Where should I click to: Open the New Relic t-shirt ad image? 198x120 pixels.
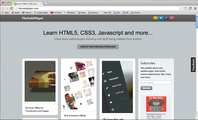[x=156, y=104]
